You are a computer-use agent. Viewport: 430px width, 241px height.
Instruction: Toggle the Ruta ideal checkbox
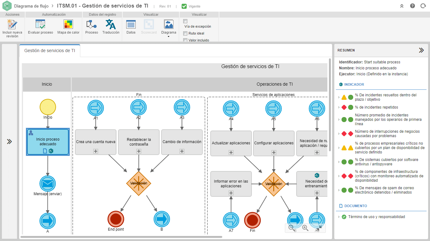click(185, 33)
